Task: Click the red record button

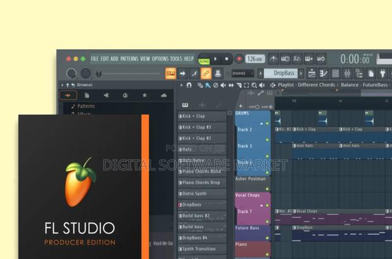Action: pyautogui.click(x=239, y=59)
